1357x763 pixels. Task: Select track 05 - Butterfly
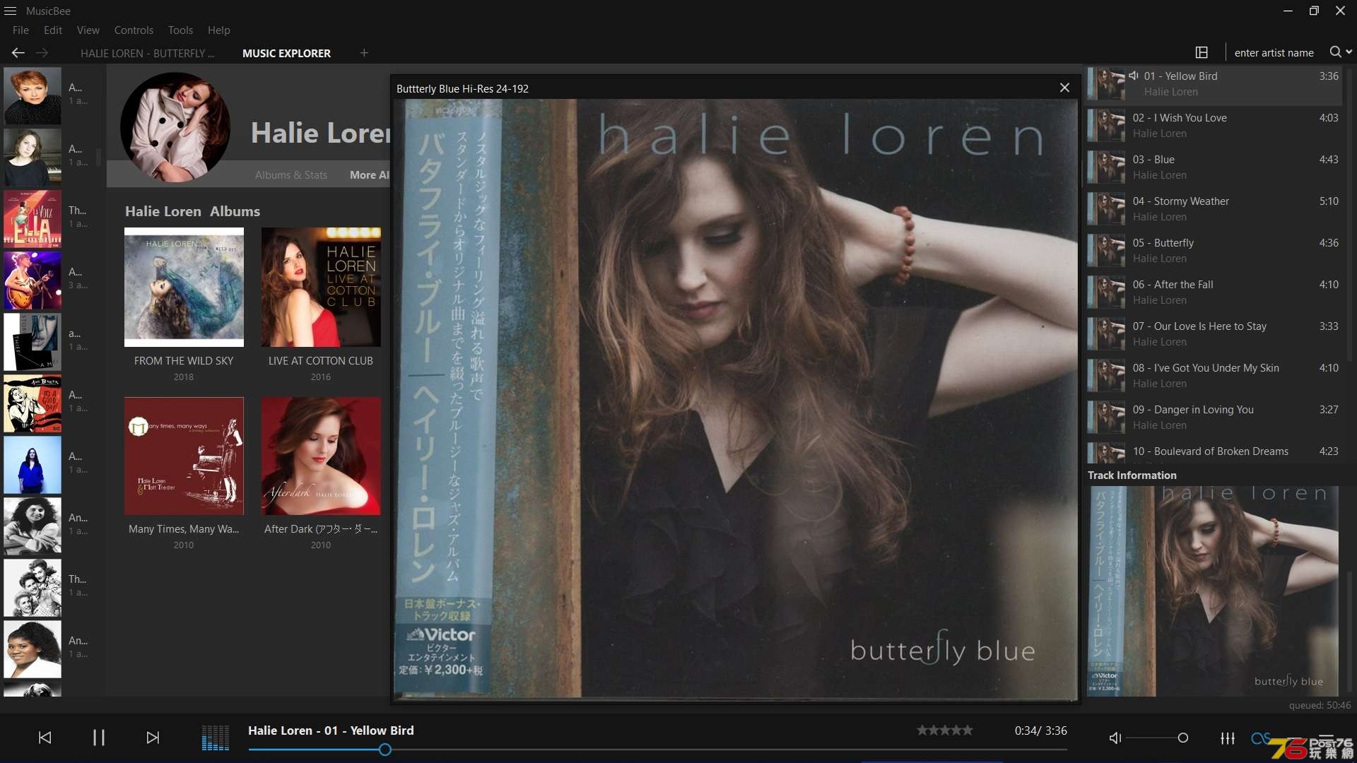(x=1214, y=251)
